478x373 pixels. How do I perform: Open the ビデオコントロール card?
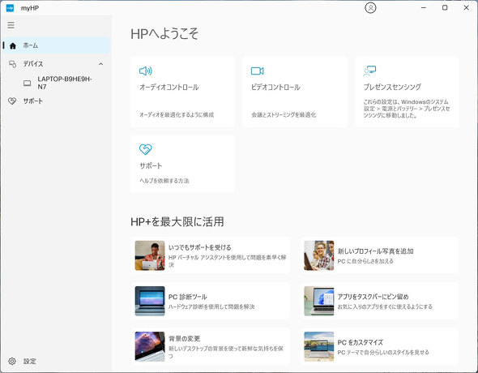[x=295, y=92]
